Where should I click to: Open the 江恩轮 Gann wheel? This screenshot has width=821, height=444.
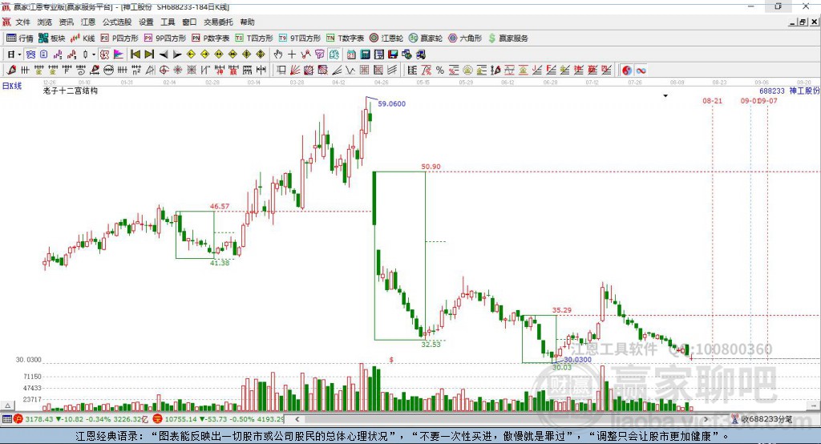(386, 38)
